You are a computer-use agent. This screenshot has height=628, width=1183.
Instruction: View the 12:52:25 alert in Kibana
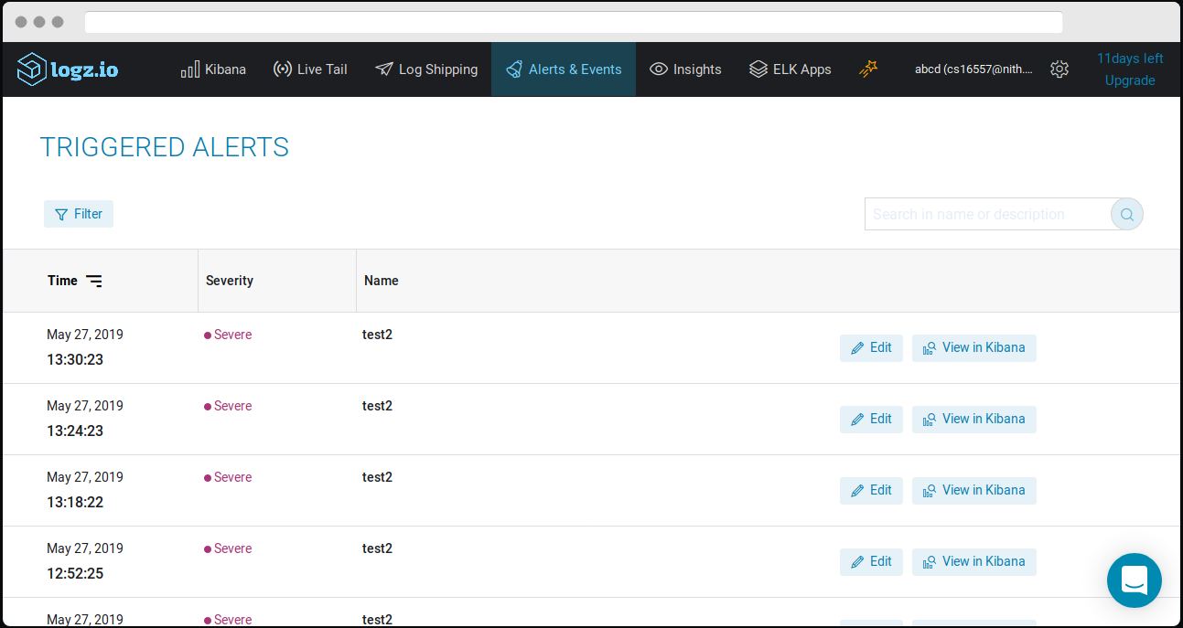974,562
